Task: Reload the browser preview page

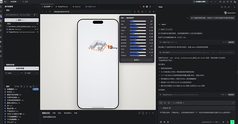Action: point(50,12)
